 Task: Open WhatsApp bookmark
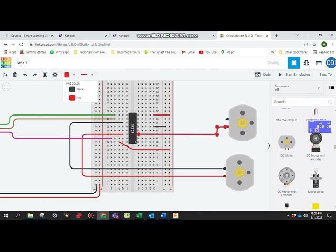(x=60, y=52)
